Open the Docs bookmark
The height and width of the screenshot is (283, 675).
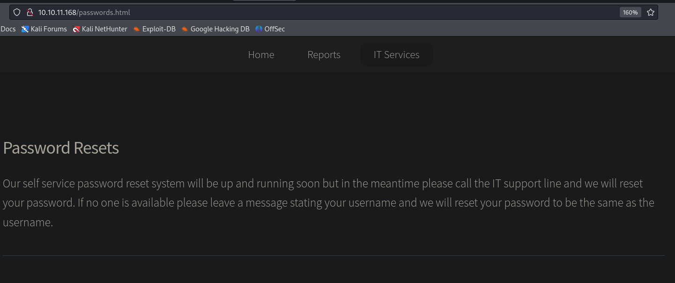click(x=8, y=29)
